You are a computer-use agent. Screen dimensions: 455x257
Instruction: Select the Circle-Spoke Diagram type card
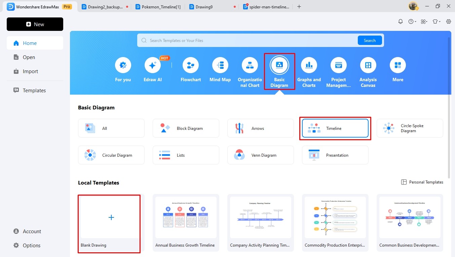coord(410,128)
